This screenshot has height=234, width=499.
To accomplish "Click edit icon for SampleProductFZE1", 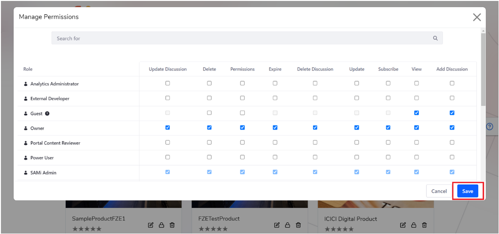I will coord(151,225).
